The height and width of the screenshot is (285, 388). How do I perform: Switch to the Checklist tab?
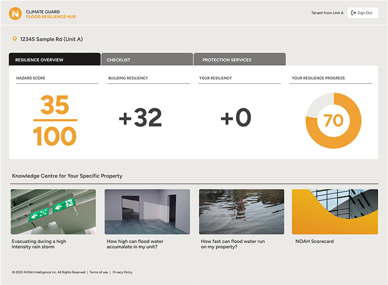[146, 60]
